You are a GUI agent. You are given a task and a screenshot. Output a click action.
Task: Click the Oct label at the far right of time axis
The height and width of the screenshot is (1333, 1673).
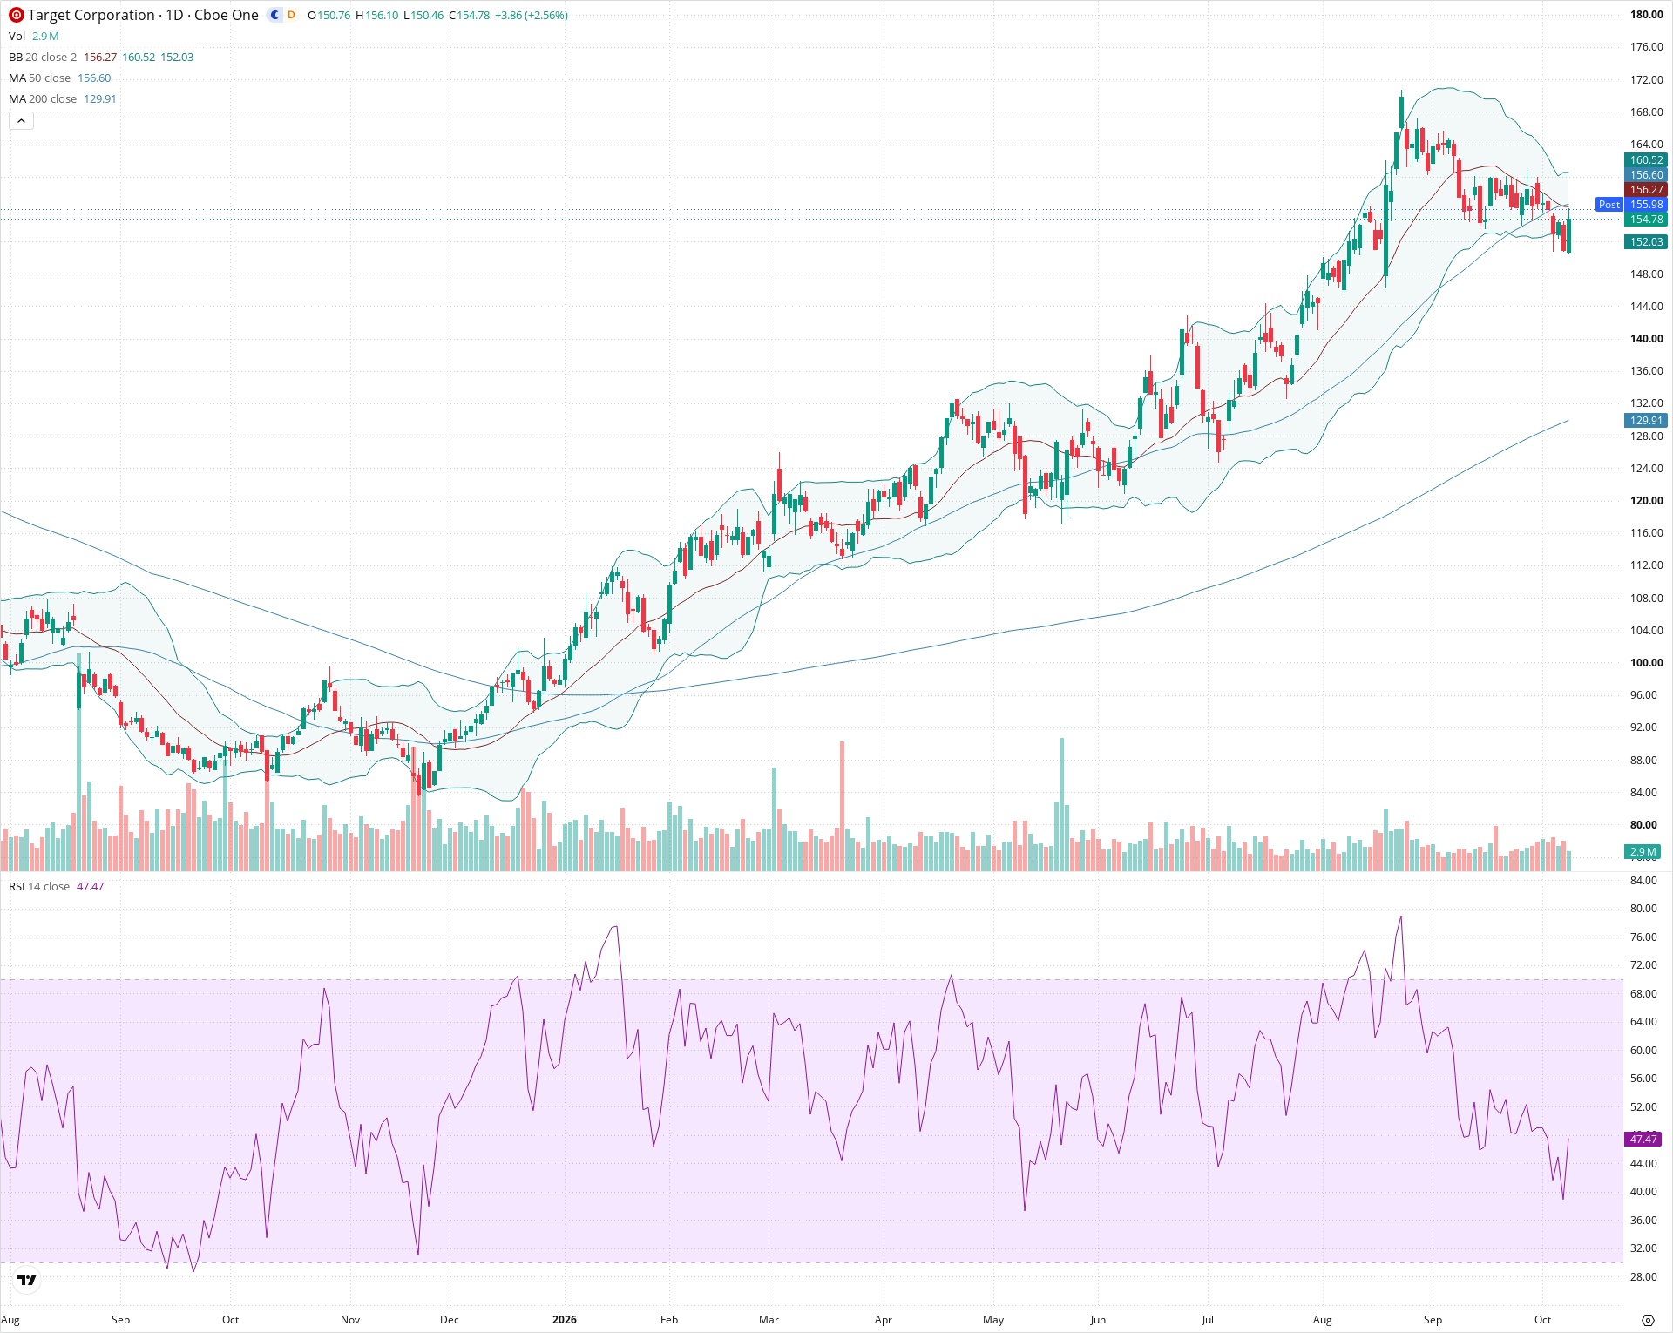pyautogui.click(x=1542, y=1320)
